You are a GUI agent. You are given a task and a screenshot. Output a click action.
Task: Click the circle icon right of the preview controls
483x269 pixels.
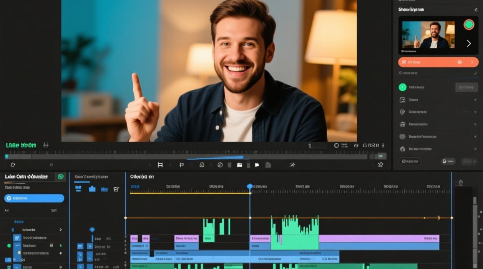pos(336,145)
